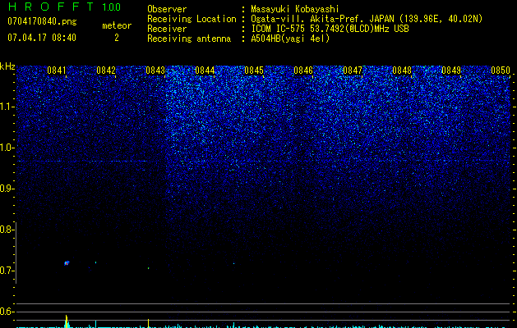517x328 pixels.
Task: Click the meteor count value 2
Action: coord(117,38)
